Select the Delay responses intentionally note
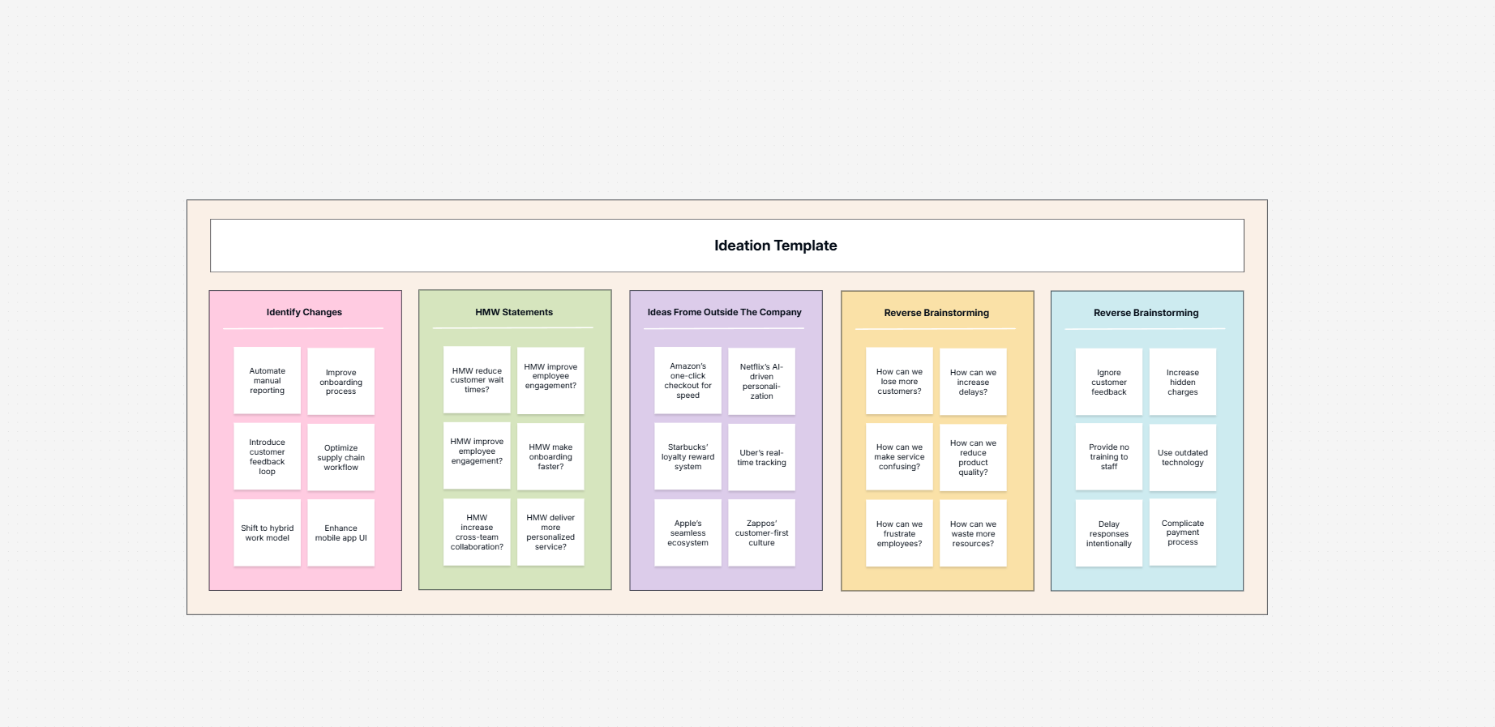1495x727 pixels. point(1108,533)
